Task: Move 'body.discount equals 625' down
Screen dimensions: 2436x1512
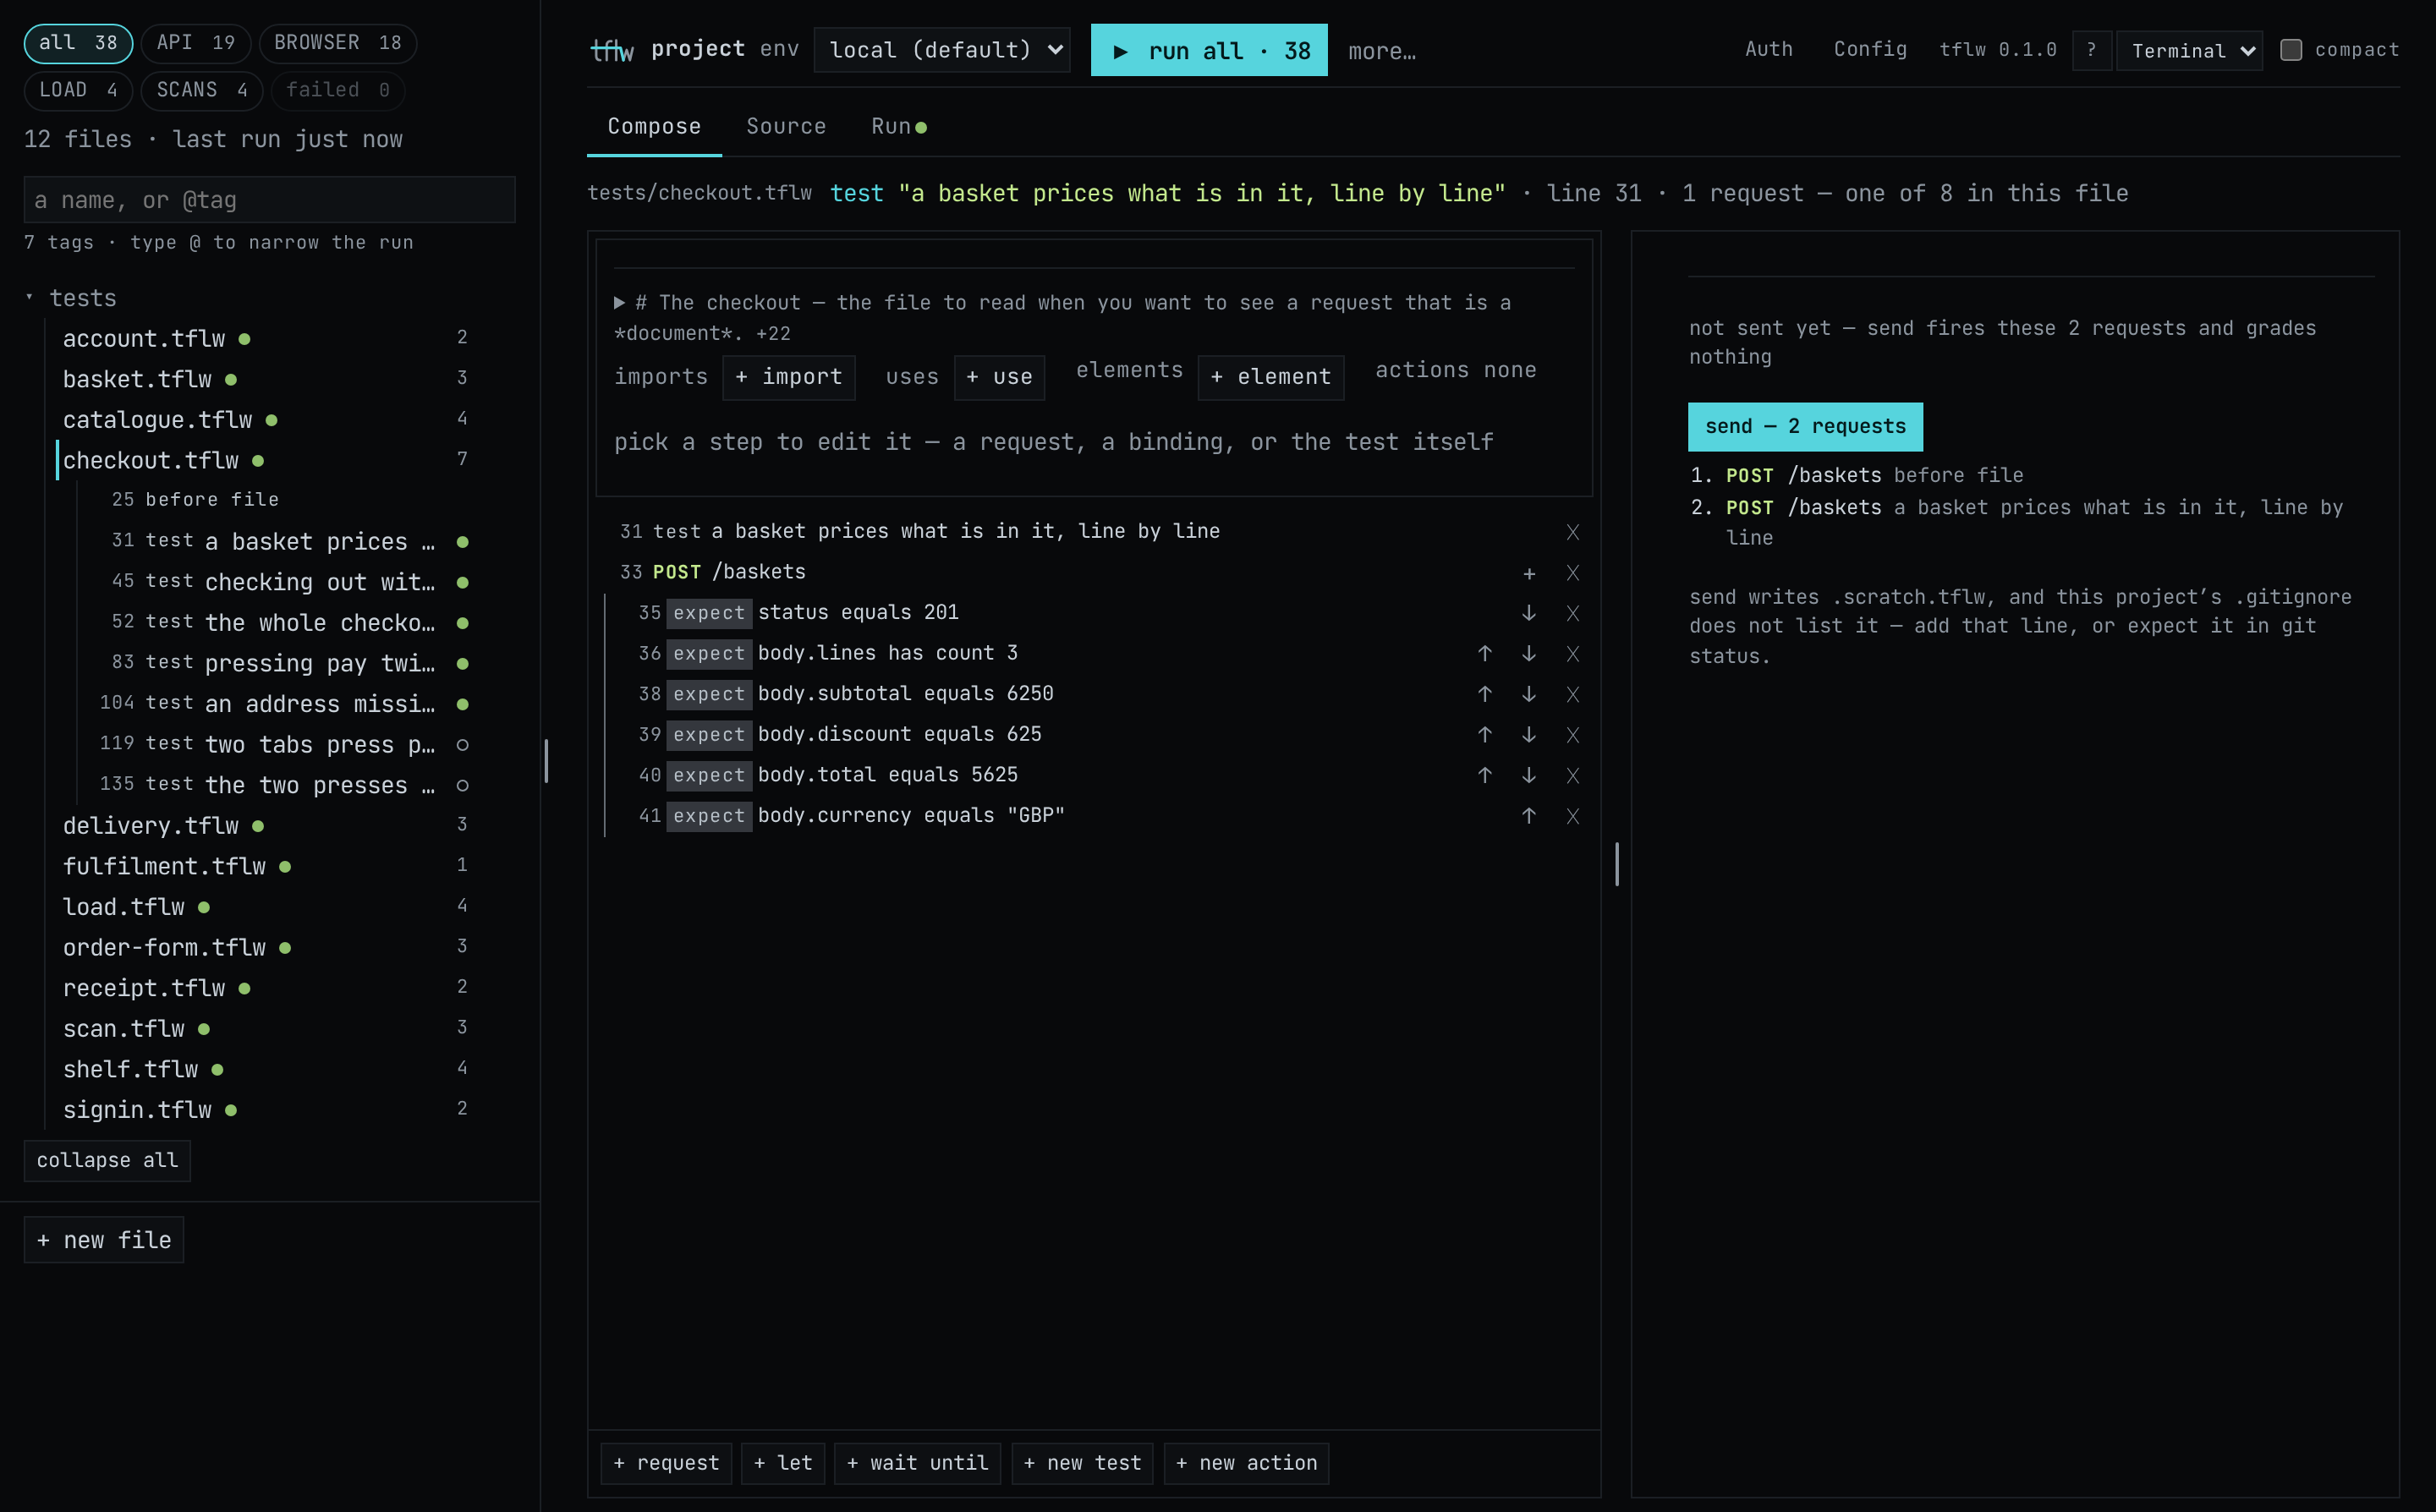Action: 1528,735
